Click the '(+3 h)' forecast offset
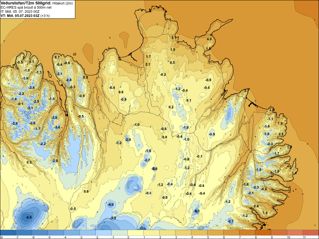 [45, 16]
